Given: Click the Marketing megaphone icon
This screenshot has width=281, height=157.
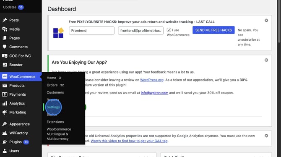Looking at the screenshot, I should click(x=5, y=113).
